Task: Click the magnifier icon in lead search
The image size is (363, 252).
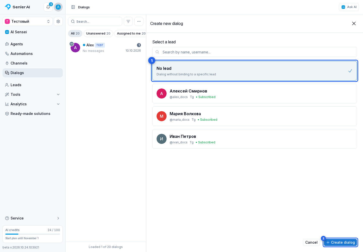Action: (157, 52)
